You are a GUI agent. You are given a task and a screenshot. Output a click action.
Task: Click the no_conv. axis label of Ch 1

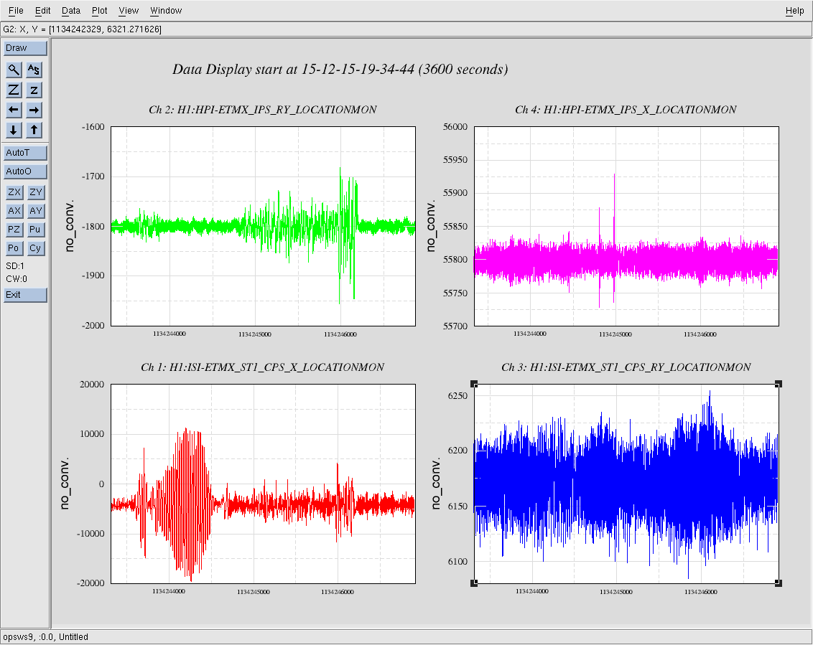point(65,484)
